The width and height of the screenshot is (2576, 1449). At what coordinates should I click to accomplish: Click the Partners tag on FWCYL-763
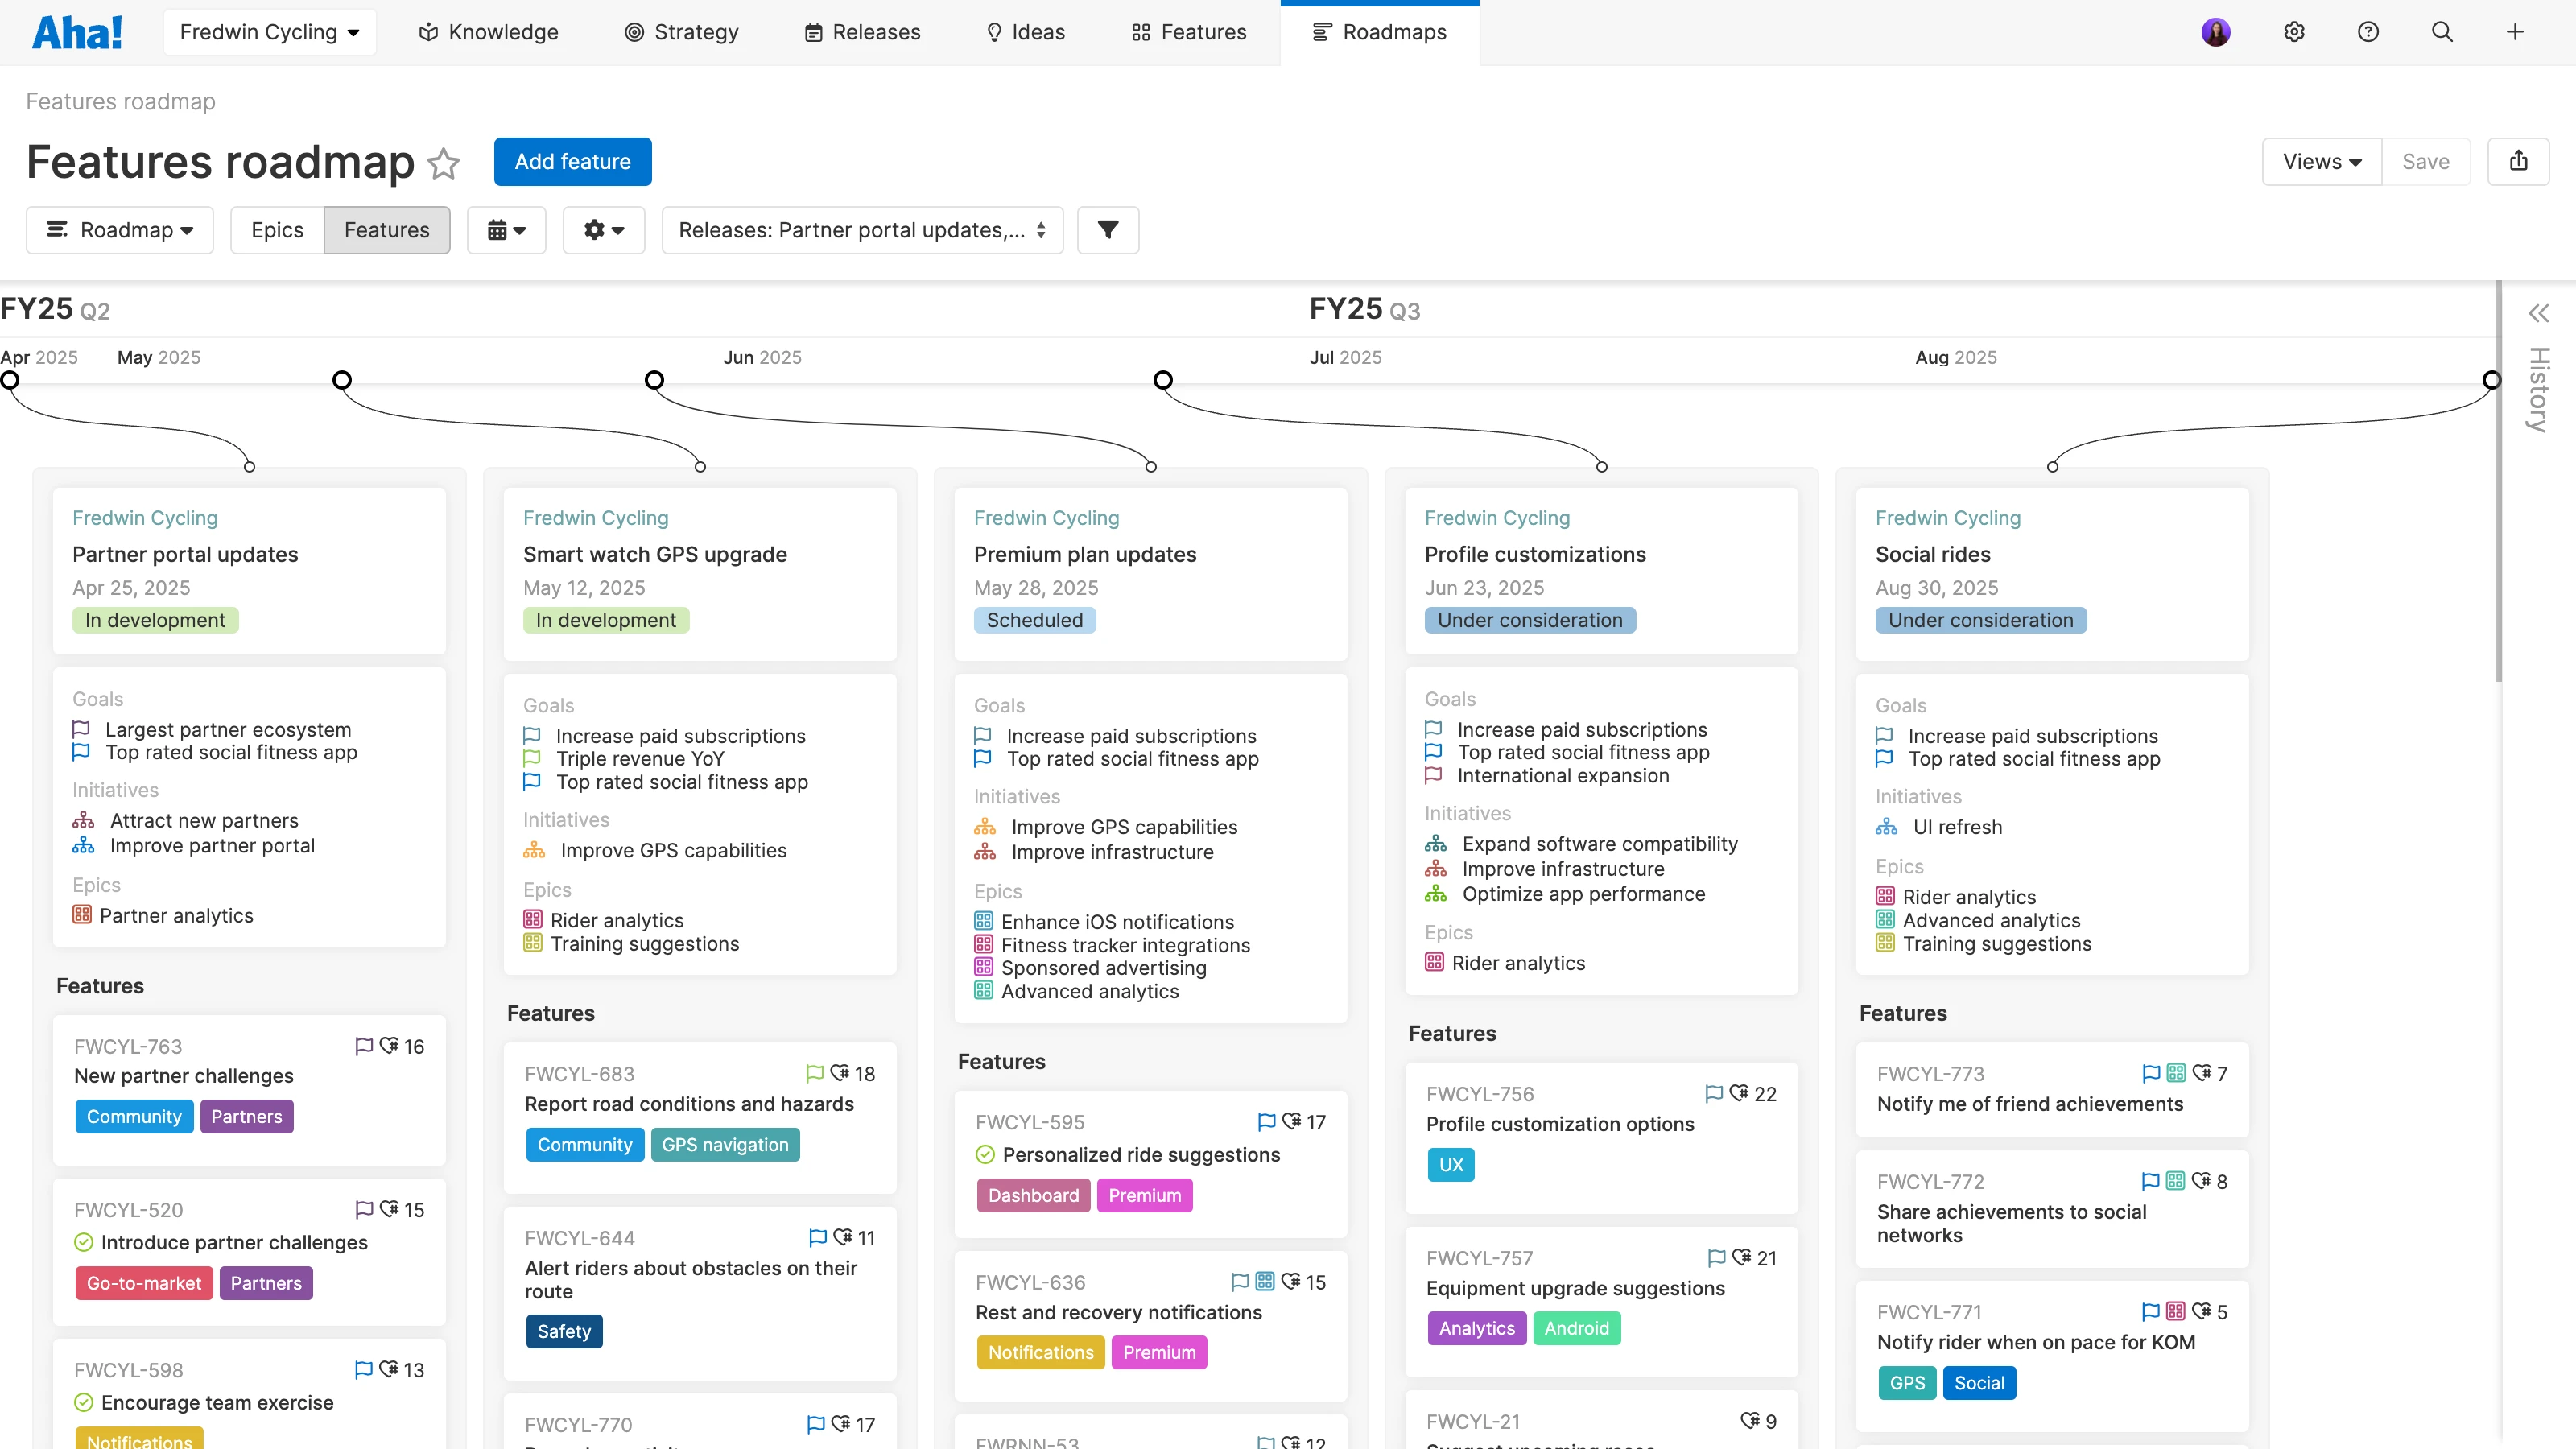246,1116
